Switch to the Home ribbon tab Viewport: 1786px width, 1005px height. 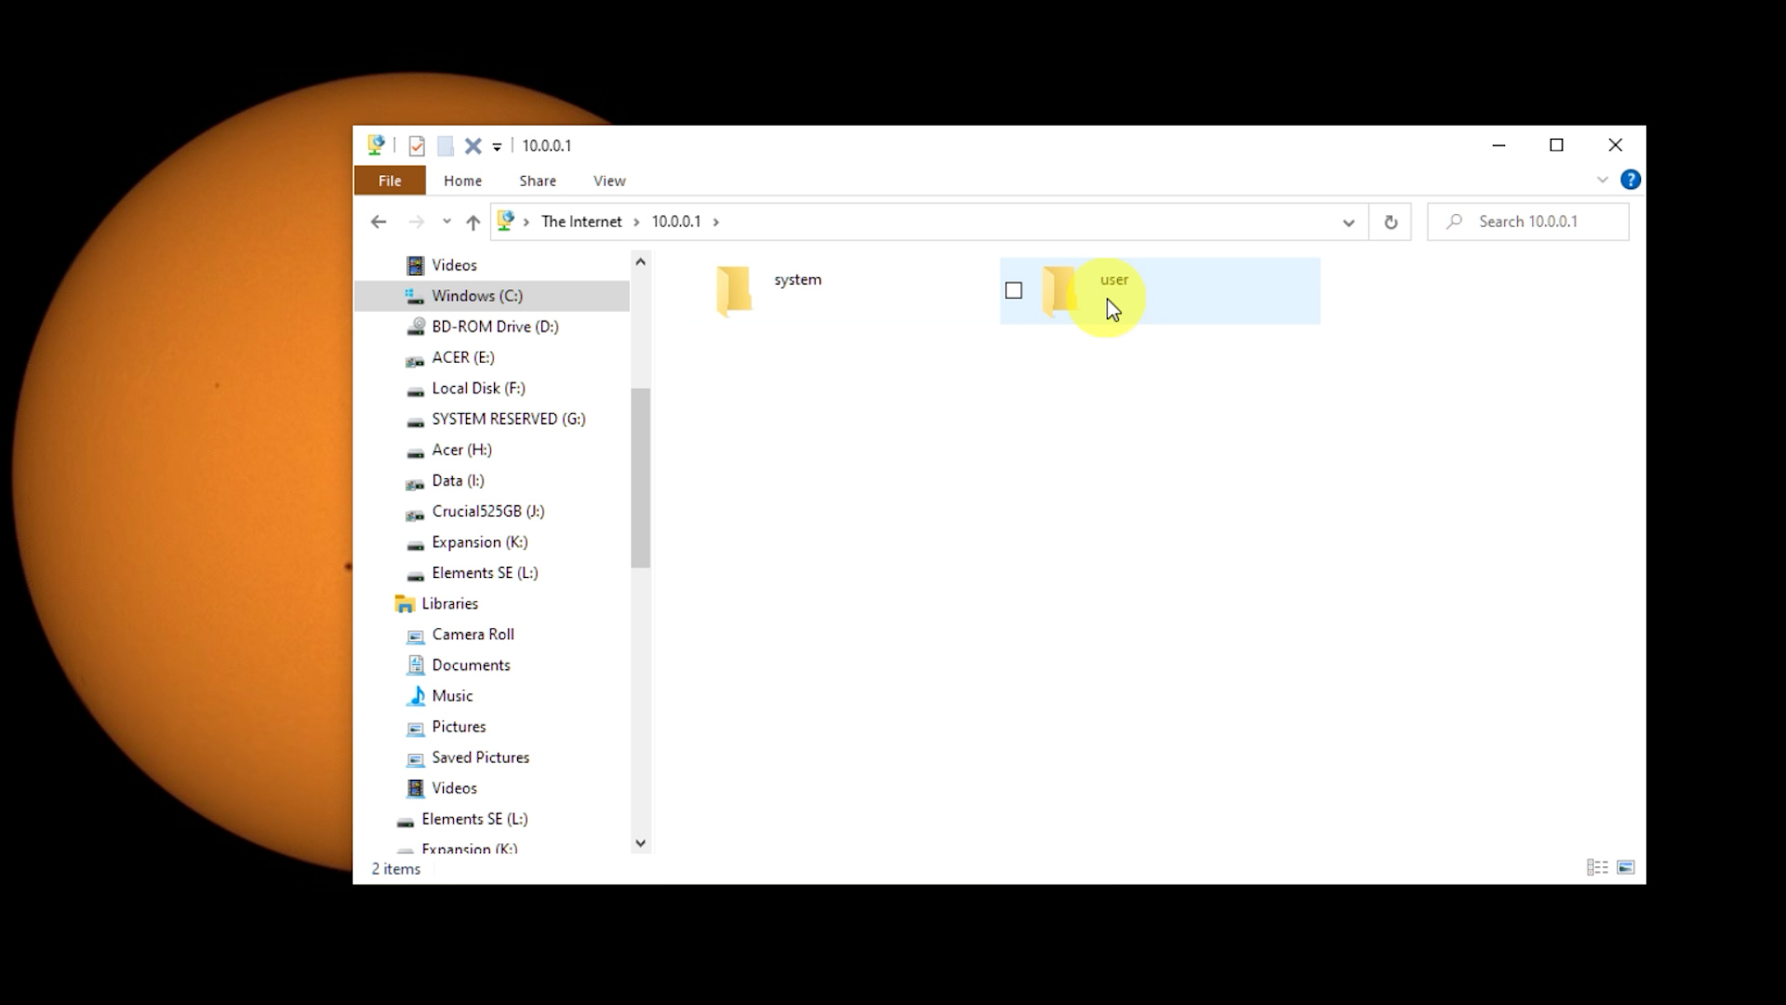[462, 181]
